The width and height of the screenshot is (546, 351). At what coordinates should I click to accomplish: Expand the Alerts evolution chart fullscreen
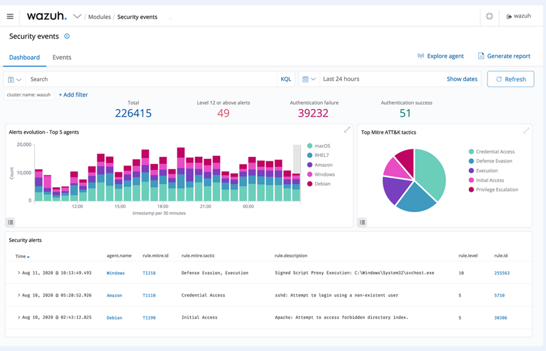(x=347, y=130)
